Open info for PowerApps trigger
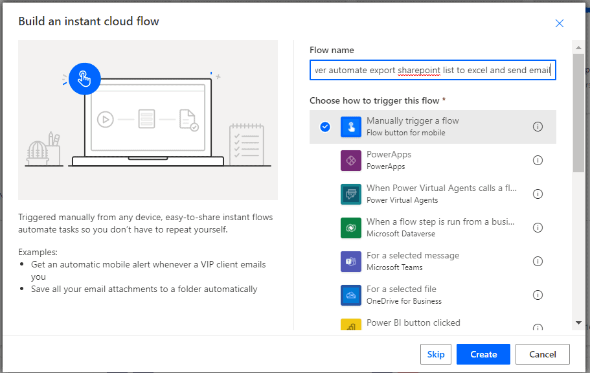Screen dimensions: 590x373 point(538,161)
